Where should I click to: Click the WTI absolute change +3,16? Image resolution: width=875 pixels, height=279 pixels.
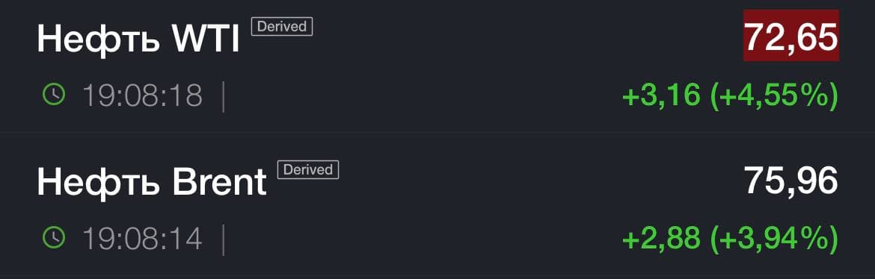click(660, 95)
